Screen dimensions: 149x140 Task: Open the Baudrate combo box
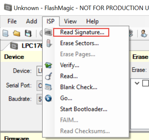tap(40, 99)
